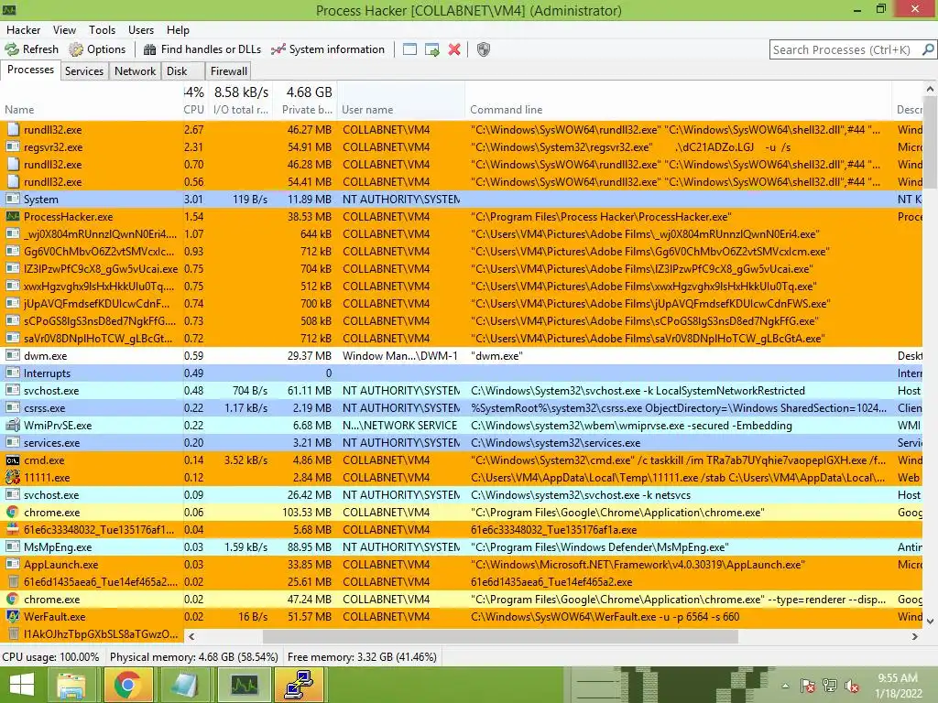Select the saVr0V8DNplHoTCW_gLBcGt process row
The image size is (938, 703).
pos(461,339)
